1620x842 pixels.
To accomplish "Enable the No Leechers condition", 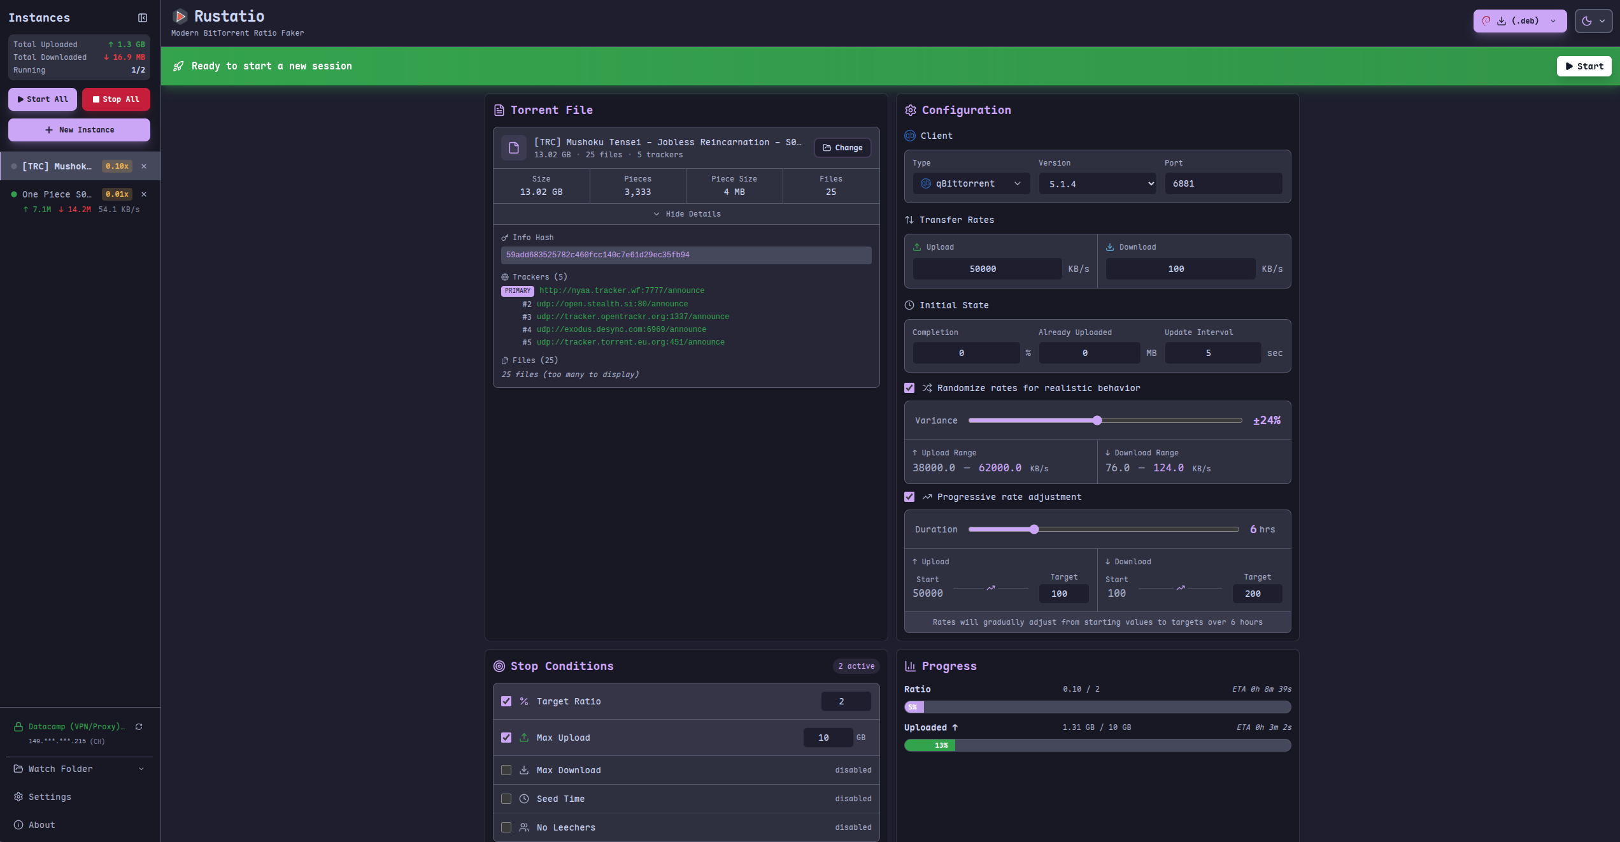I will click(506, 827).
